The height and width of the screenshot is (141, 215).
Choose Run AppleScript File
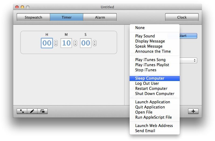click(155, 117)
